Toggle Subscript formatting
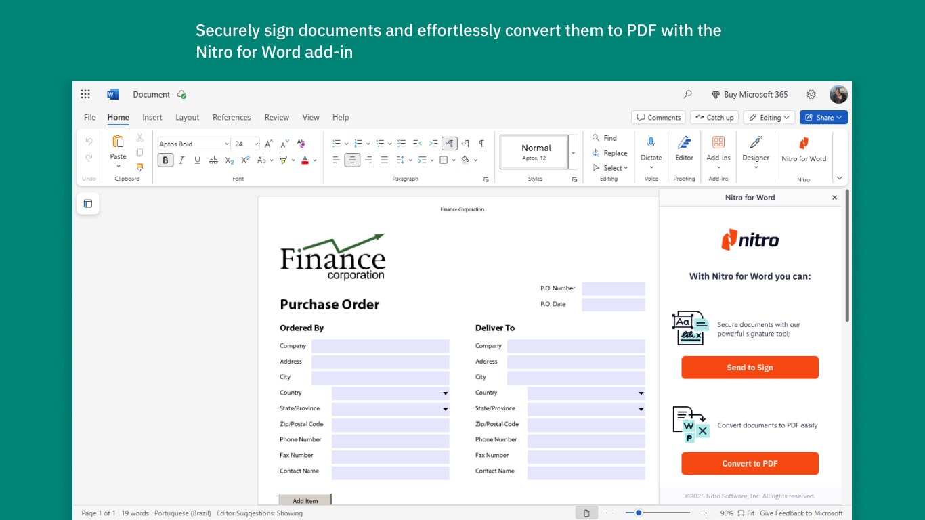Image resolution: width=925 pixels, height=520 pixels. point(230,160)
